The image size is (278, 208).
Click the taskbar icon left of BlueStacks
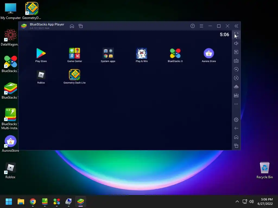(x=68, y=201)
